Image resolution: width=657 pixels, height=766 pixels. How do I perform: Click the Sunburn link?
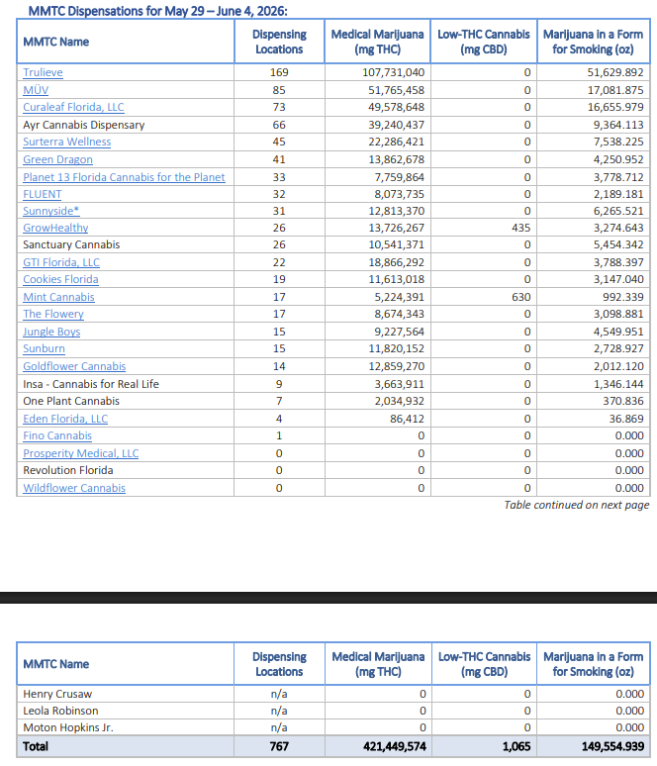[x=44, y=348]
